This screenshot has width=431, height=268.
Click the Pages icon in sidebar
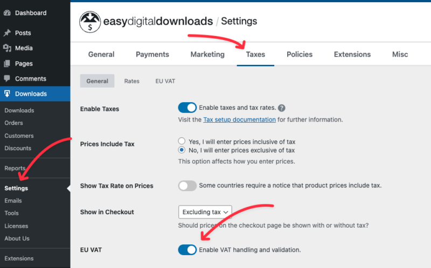pyautogui.click(x=7, y=64)
